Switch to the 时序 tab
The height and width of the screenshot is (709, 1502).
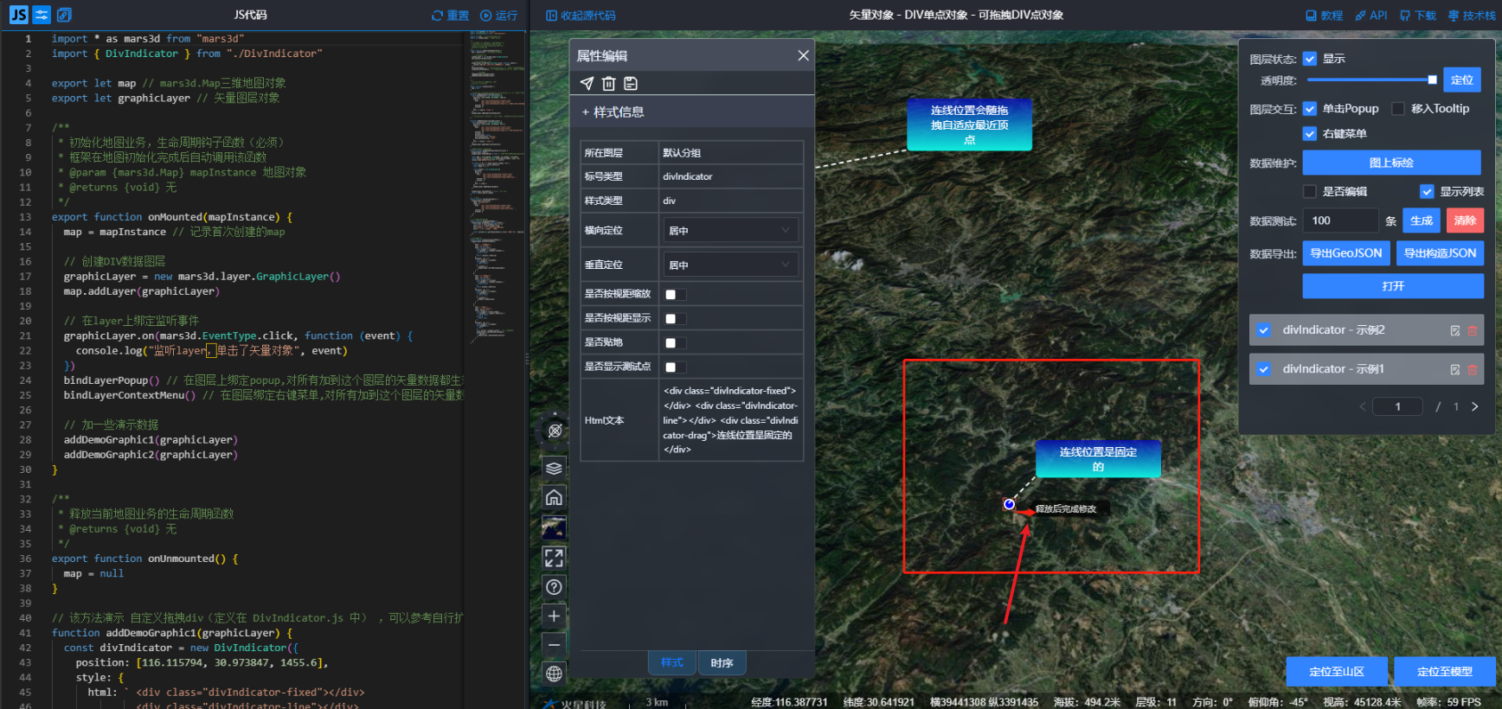point(722,662)
